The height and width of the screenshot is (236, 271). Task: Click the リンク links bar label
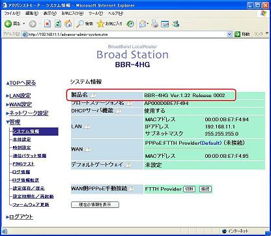[x=259, y=34]
